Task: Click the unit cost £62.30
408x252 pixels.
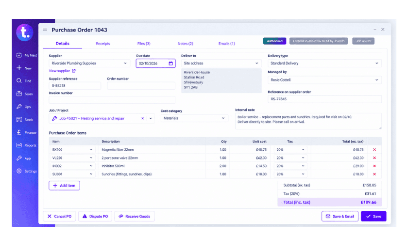Action: click(x=261, y=158)
